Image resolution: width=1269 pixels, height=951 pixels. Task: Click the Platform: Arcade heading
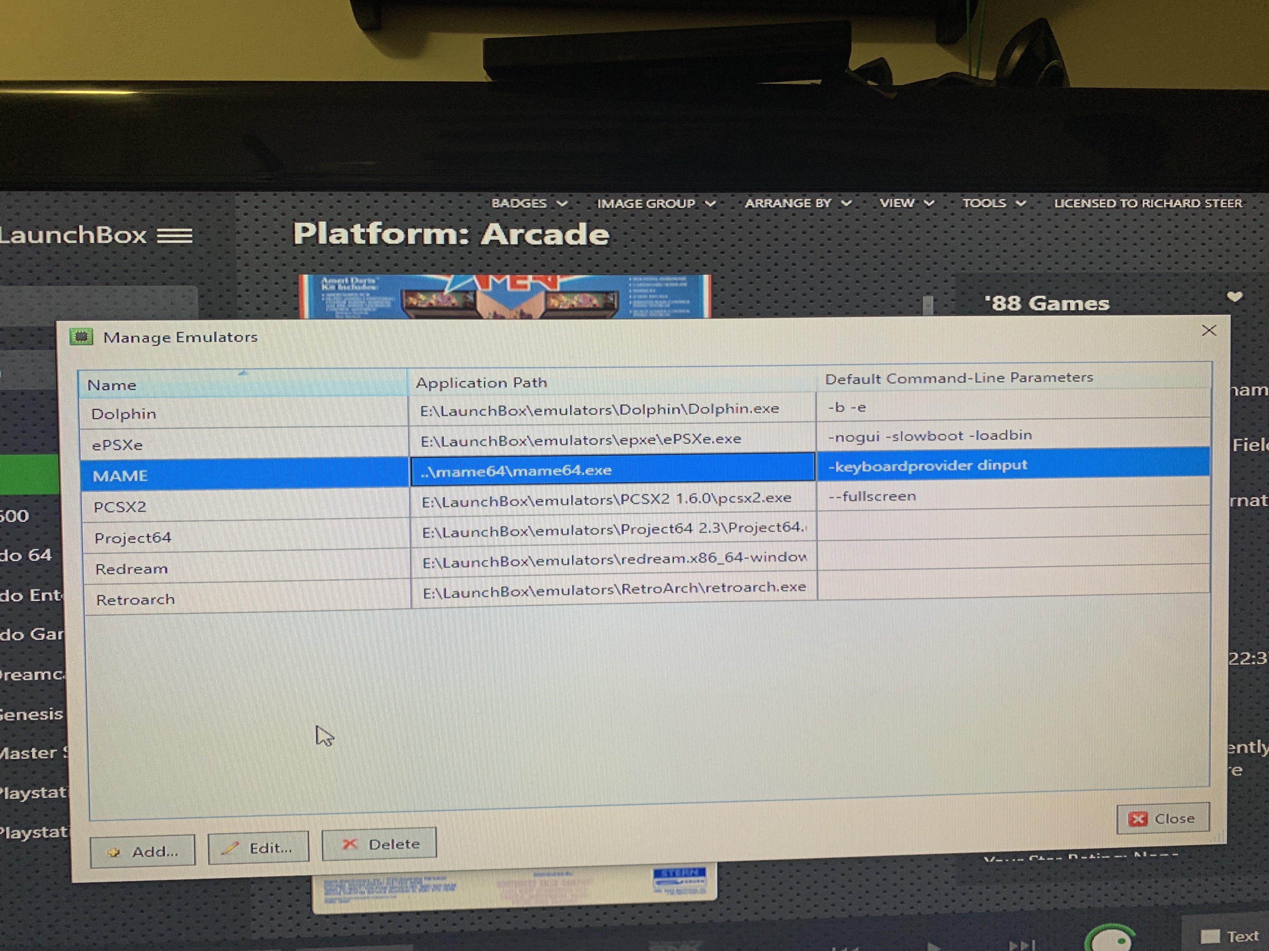coord(451,235)
